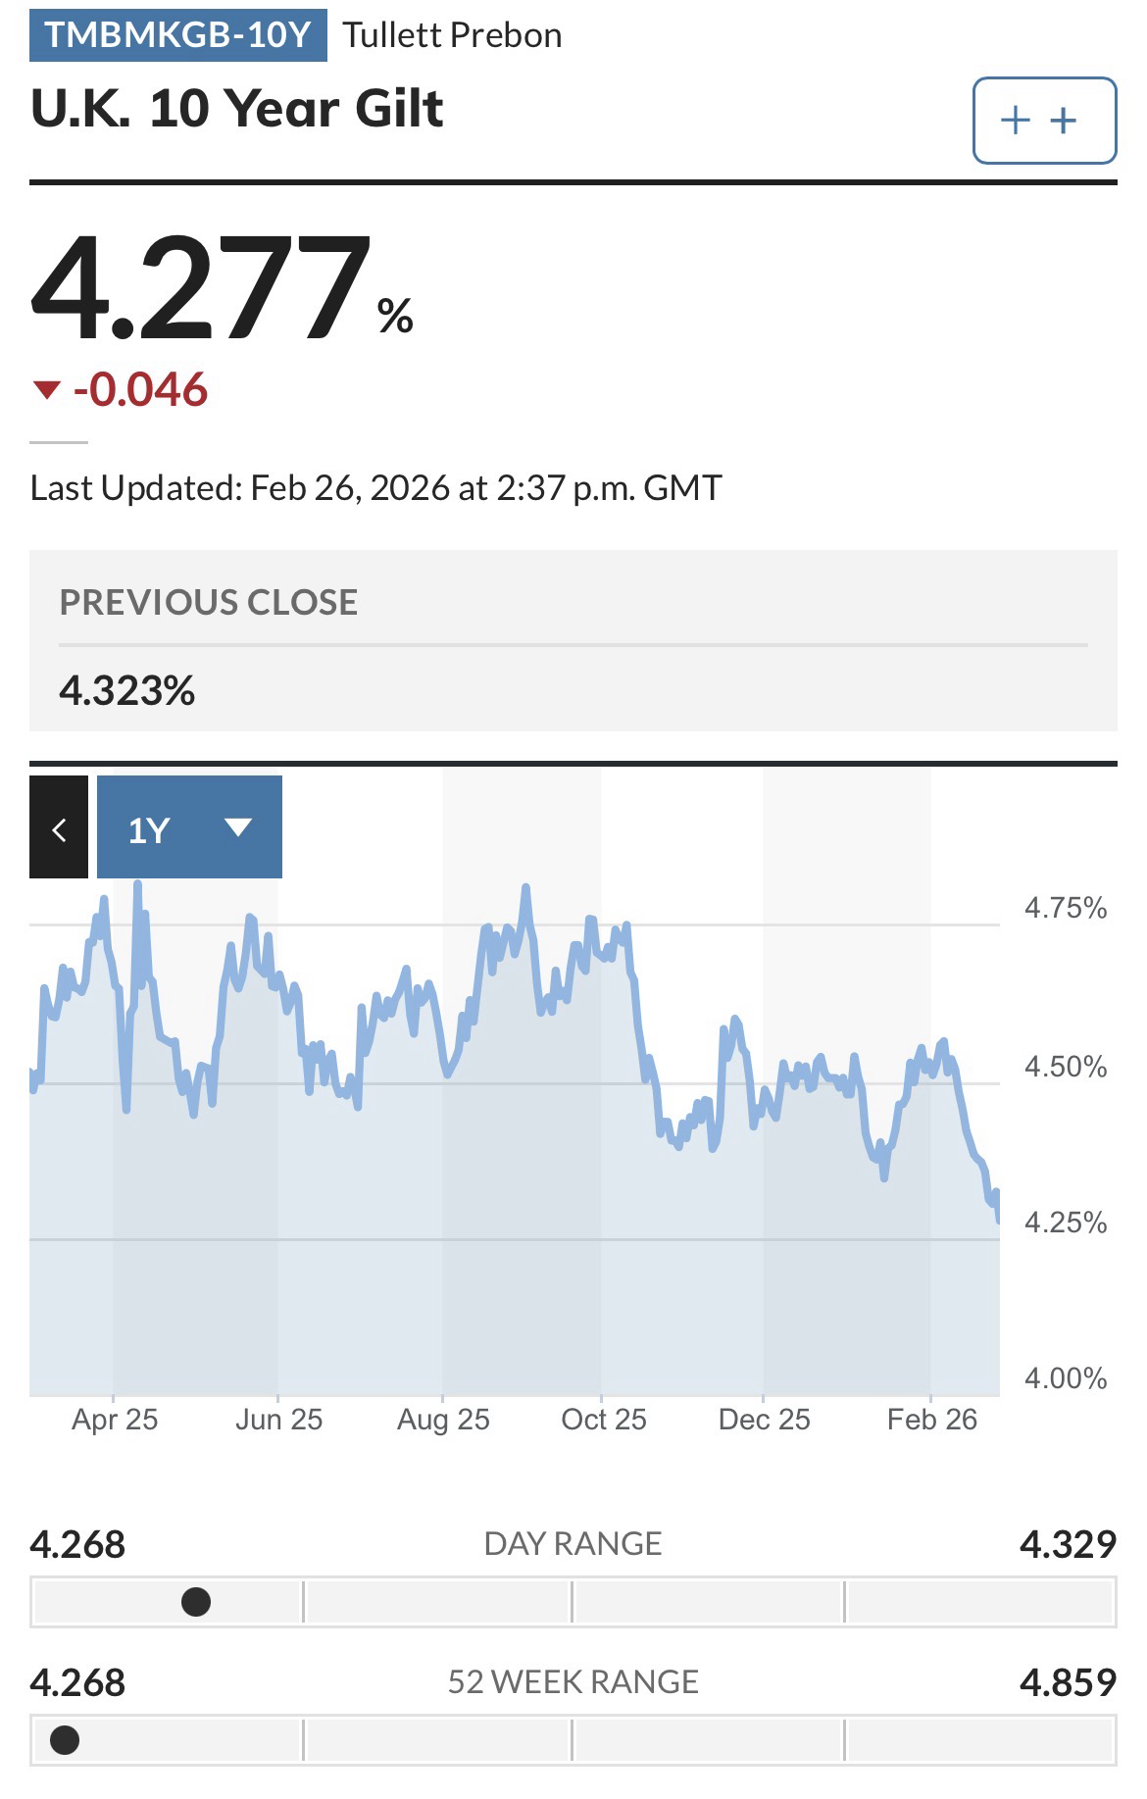Select the Aug 25 x-axis label
Image resolution: width=1147 pixels, height=1799 pixels.
point(443,1420)
